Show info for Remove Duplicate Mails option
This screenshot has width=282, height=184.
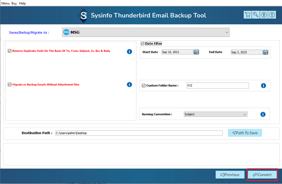[x=129, y=51]
